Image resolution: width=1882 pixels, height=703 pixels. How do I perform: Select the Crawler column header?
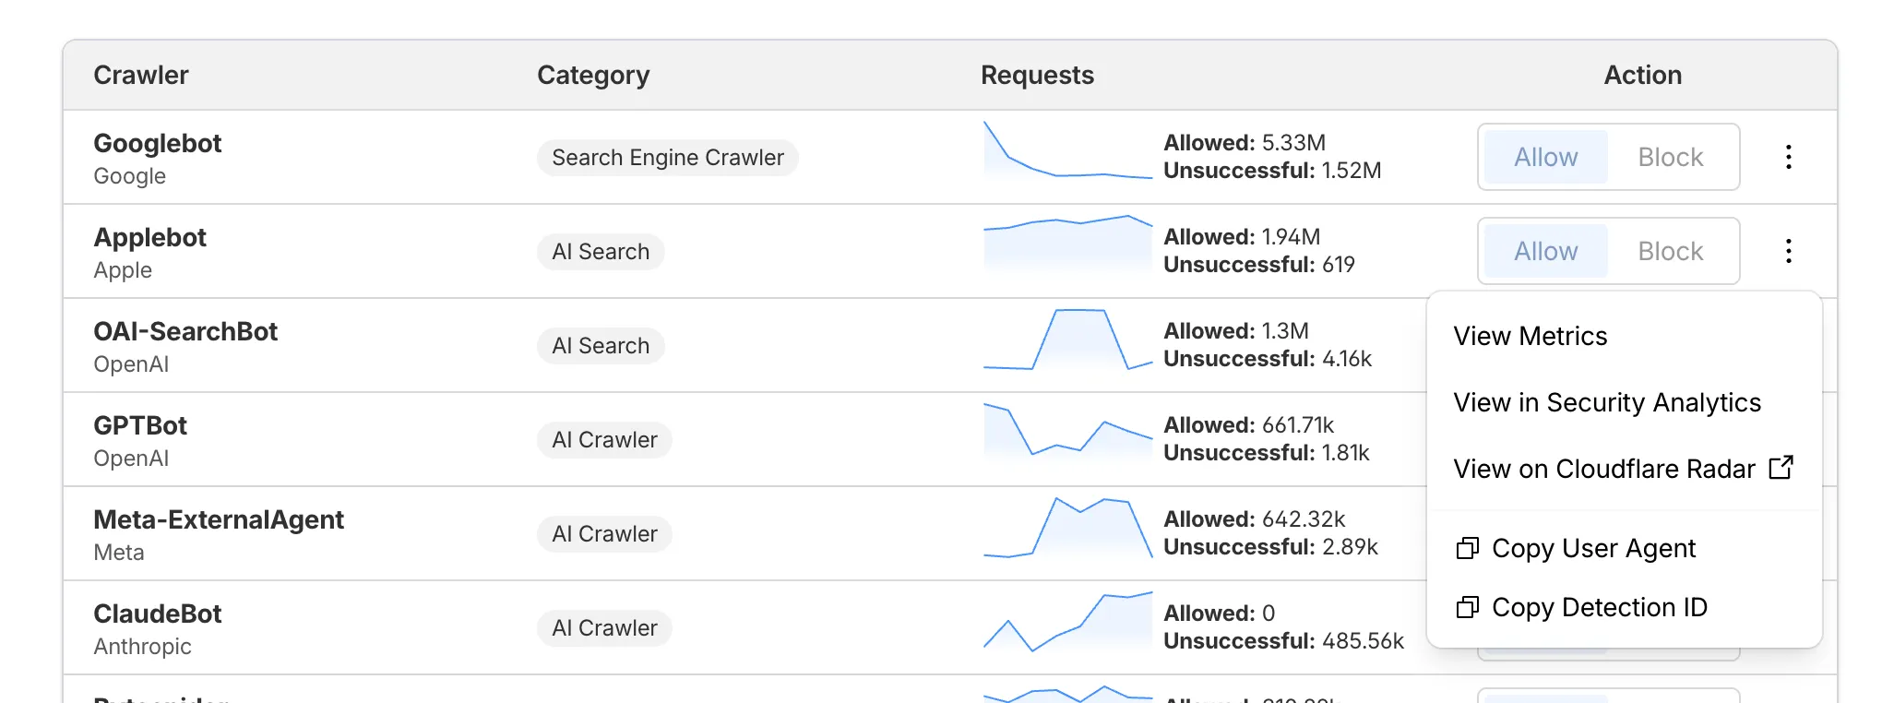tap(140, 75)
